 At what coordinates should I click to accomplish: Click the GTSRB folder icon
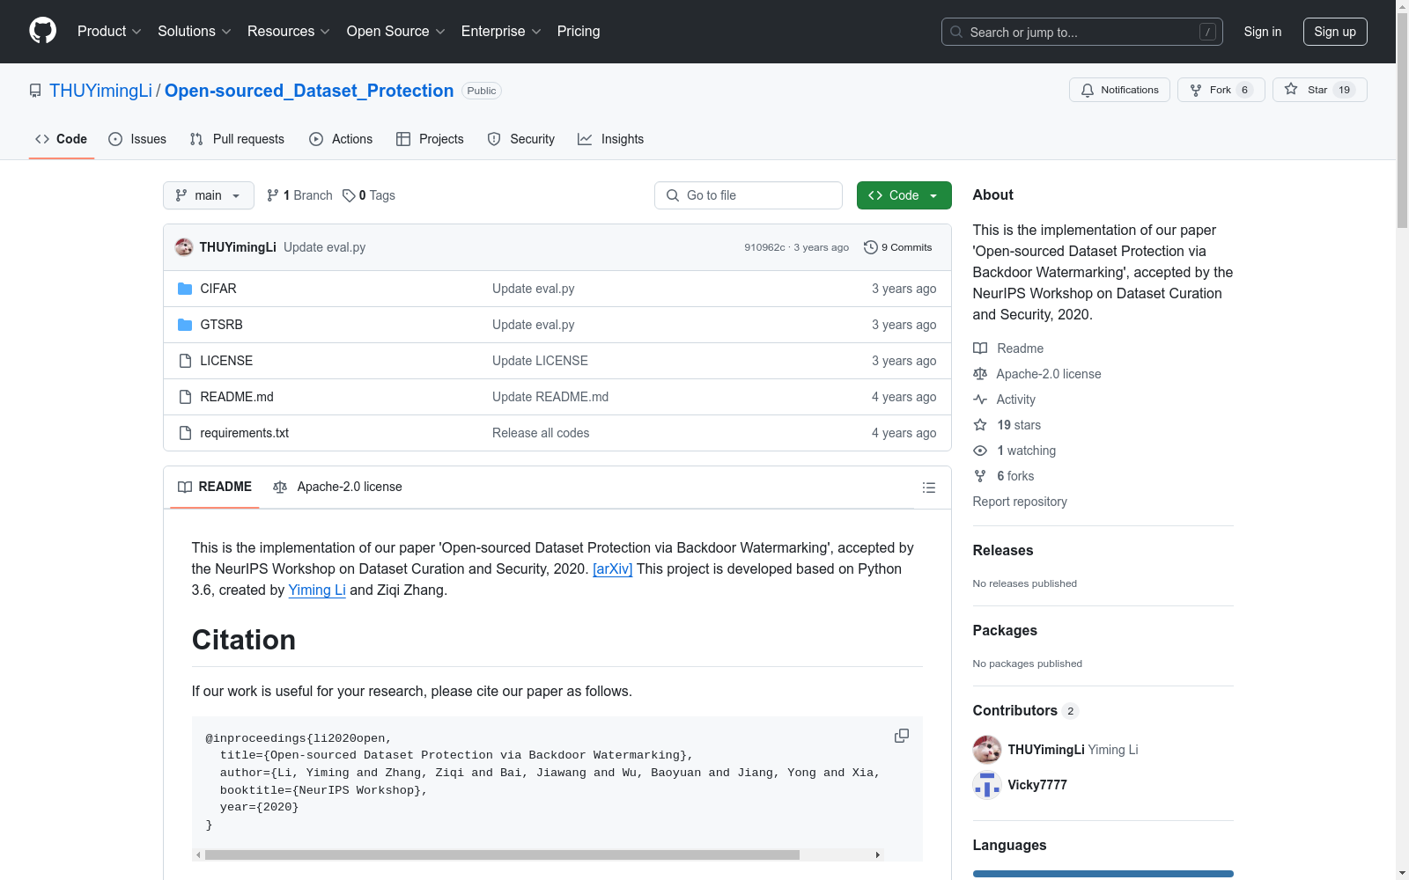(185, 325)
